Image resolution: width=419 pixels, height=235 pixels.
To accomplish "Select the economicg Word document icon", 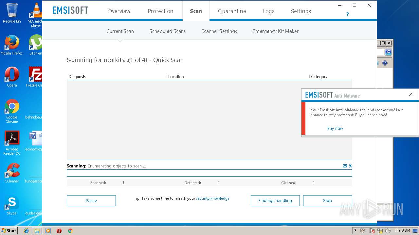I will coord(34,141).
